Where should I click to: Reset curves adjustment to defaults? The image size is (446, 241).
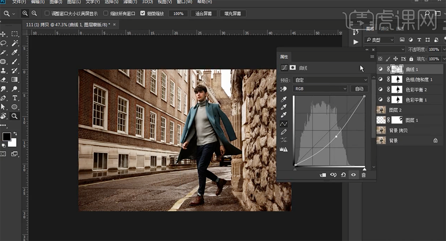point(343,175)
